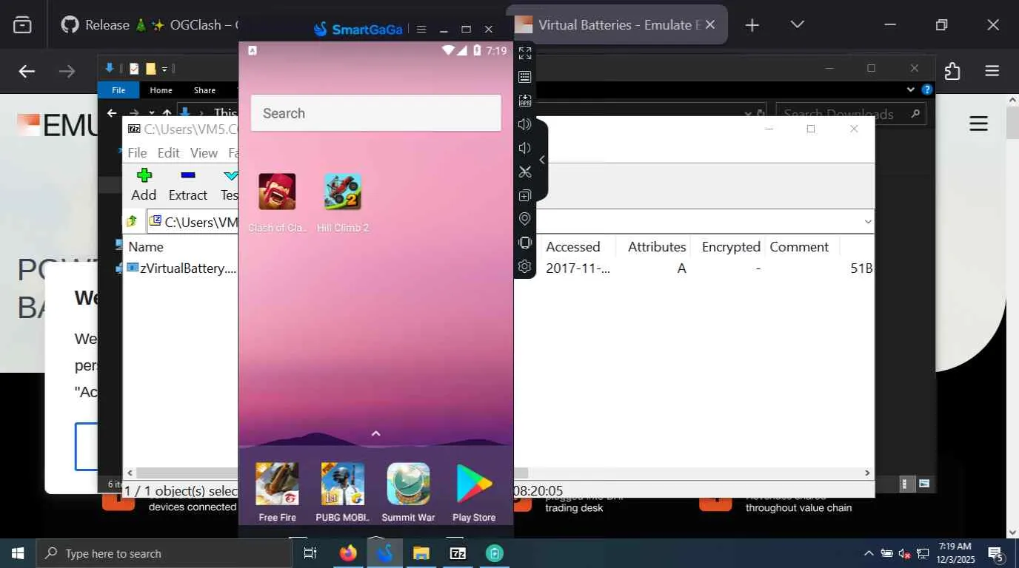The width and height of the screenshot is (1019, 568).
Task: Click File Explorer Search Downloads box
Action: coord(851,114)
